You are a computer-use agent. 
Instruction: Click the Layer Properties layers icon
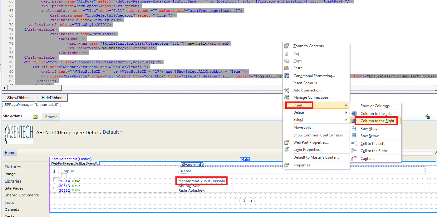click(x=287, y=150)
